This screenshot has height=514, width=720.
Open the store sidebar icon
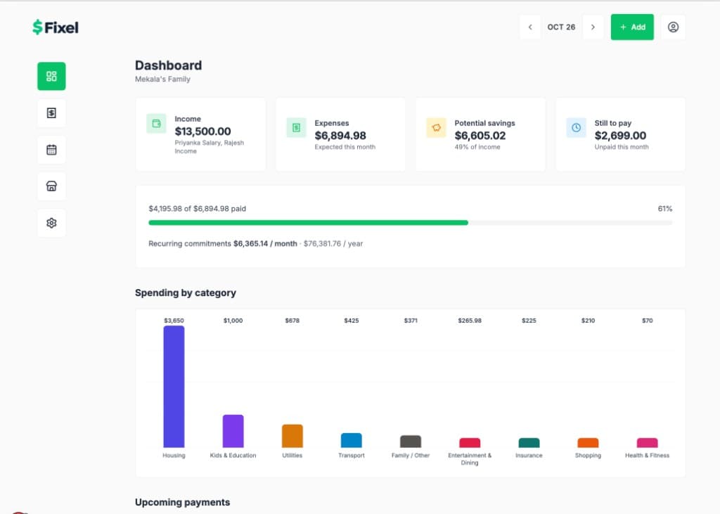[x=51, y=186]
